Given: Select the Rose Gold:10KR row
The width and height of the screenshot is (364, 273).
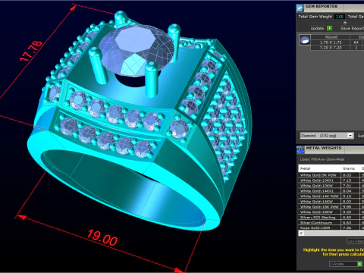Looking at the screenshot, I should click(331, 227).
